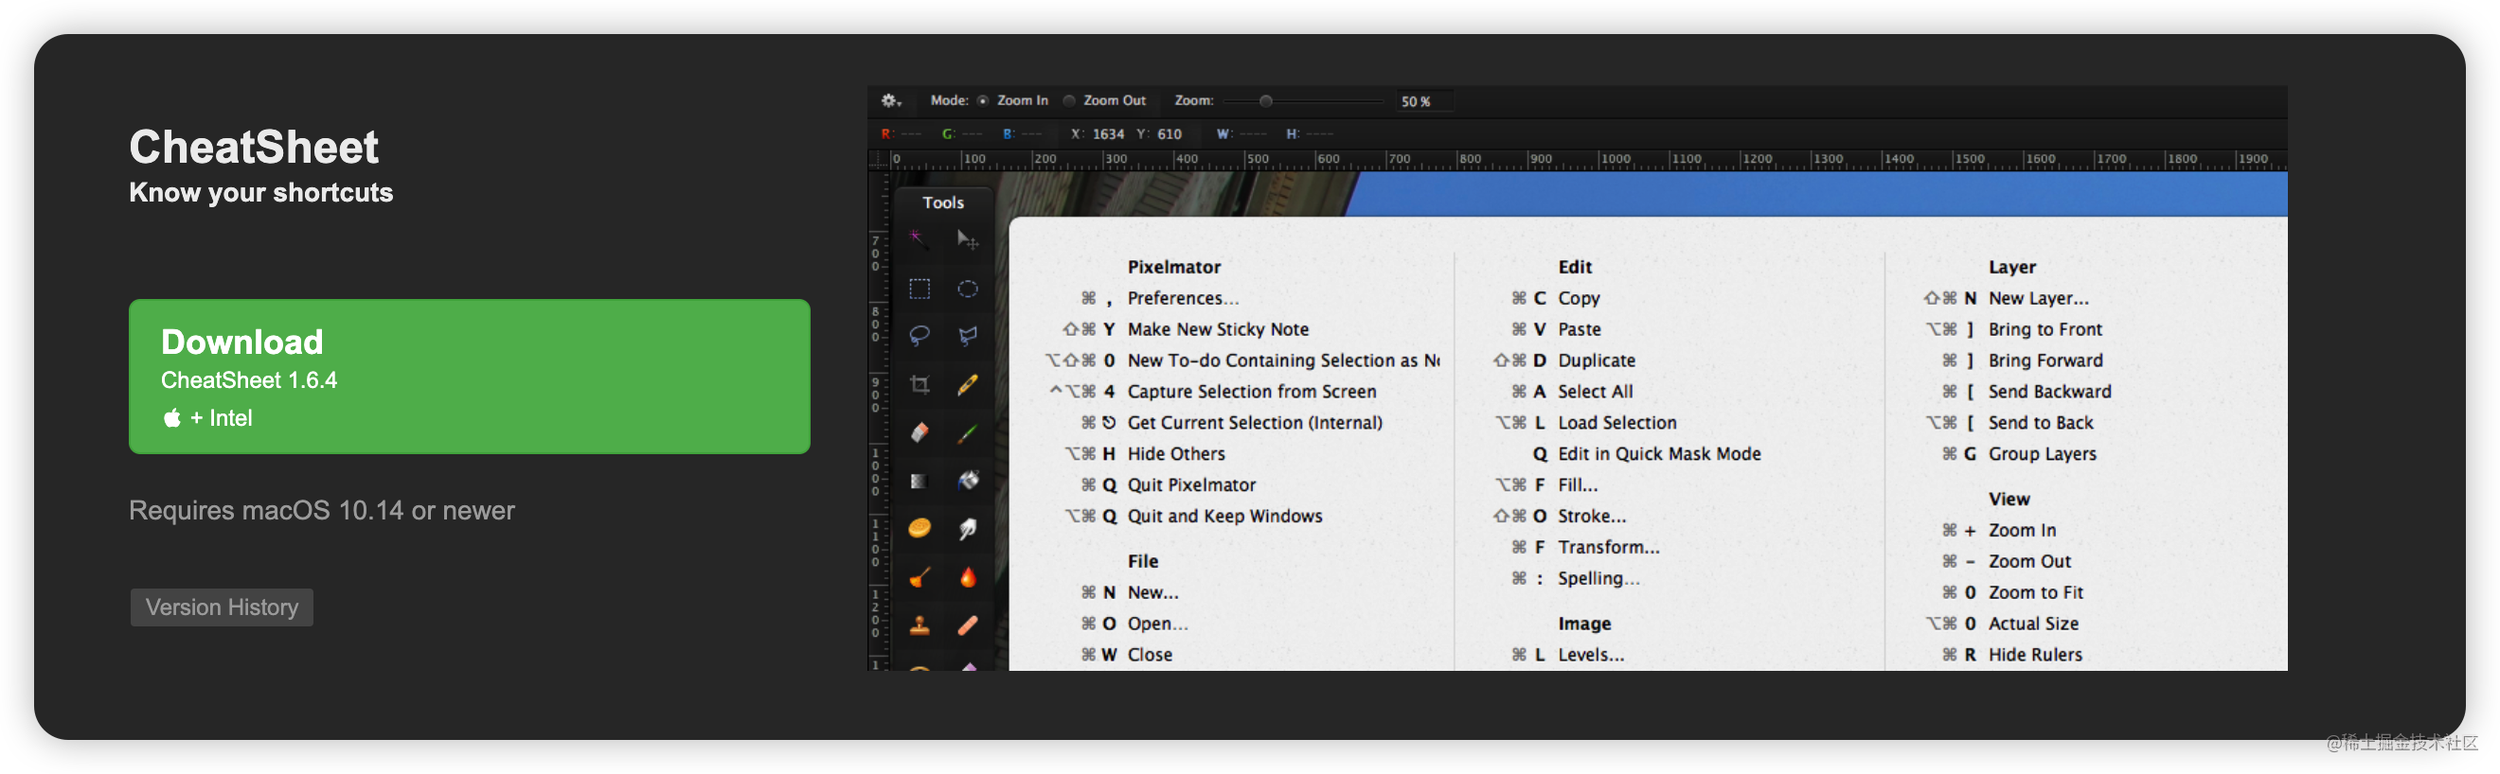
Task: Select the Paint Bucket tool
Action: point(967,480)
